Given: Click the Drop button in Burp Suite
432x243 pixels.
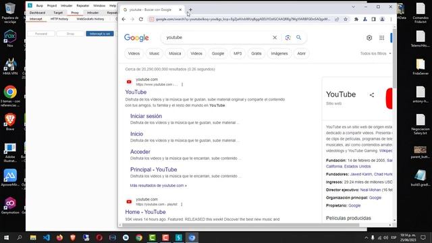Looking at the screenshot, I should pyautogui.click(x=70, y=34).
